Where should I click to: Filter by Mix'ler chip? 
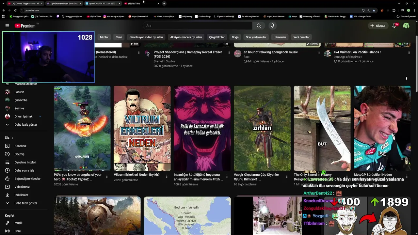(x=104, y=37)
